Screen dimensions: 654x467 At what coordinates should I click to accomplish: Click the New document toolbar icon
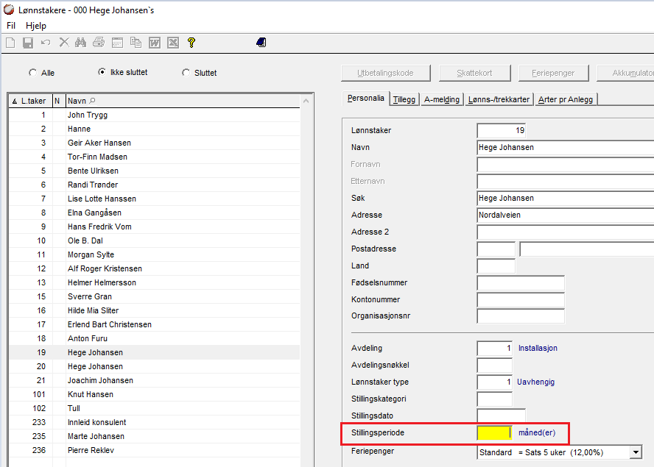[x=10, y=43]
